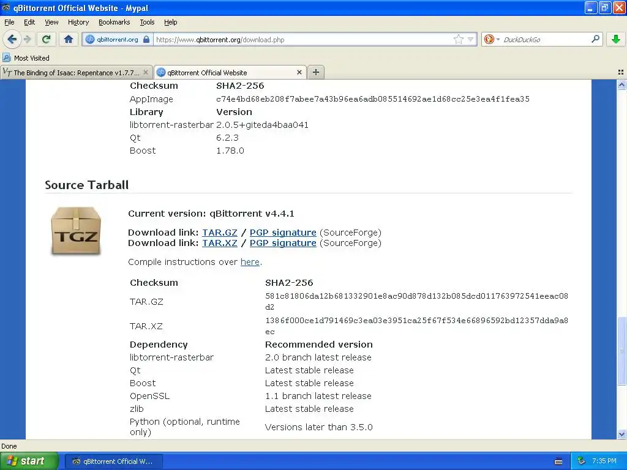Image resolution: width=627 pixels, height=470 pixels.
Task: Click the TAR.GZ checksum hash text
Action: coord(416,301)
